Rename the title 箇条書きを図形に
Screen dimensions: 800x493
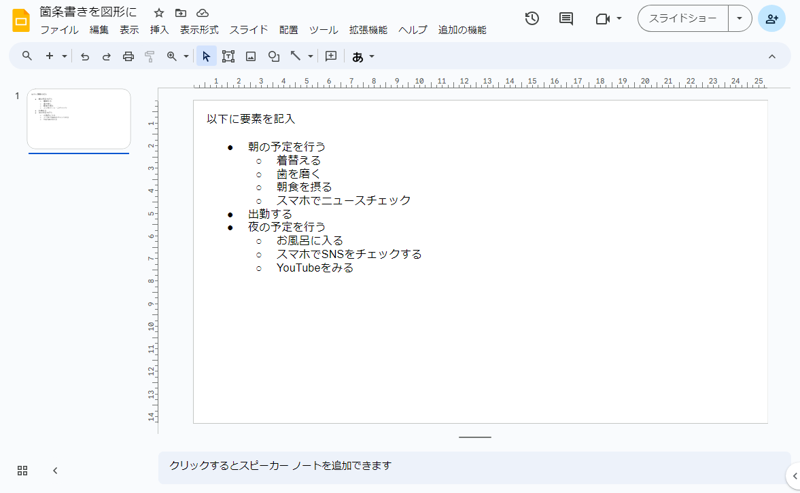tap(88, 12)
